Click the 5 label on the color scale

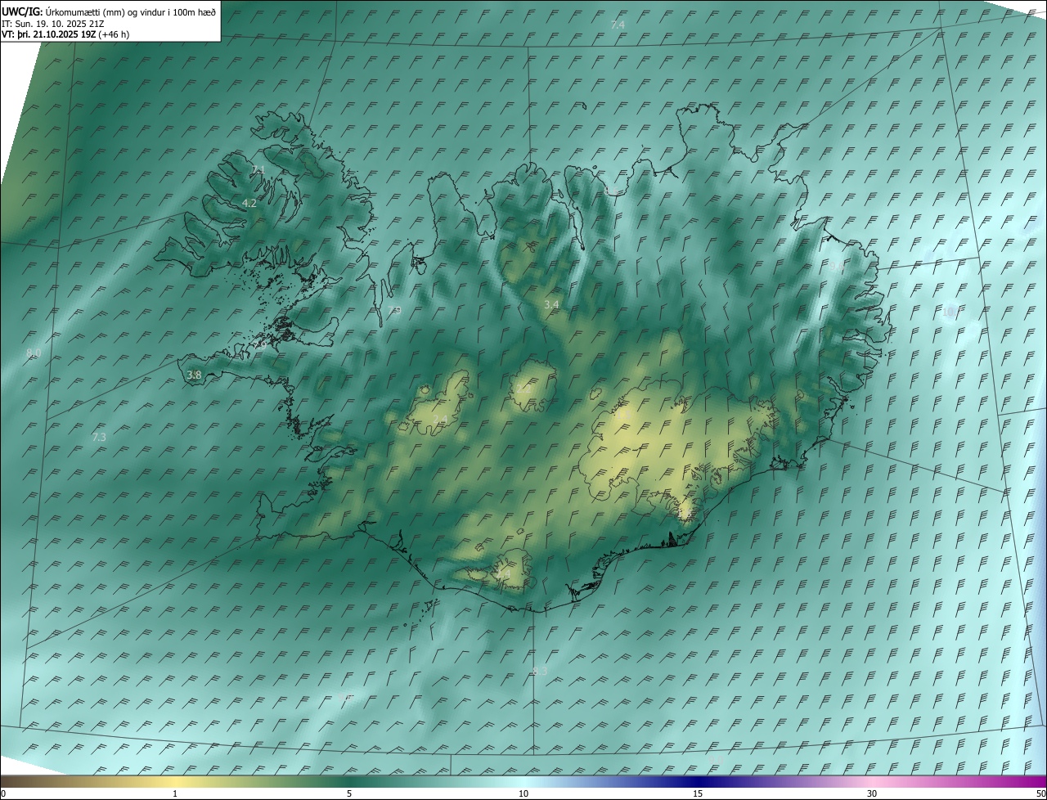[349, 793]
